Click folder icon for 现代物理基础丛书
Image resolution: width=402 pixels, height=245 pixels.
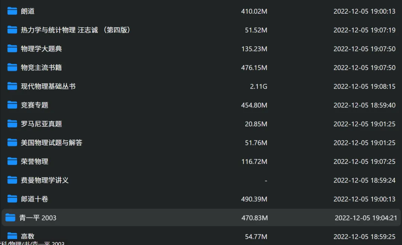tap(12, 86)
